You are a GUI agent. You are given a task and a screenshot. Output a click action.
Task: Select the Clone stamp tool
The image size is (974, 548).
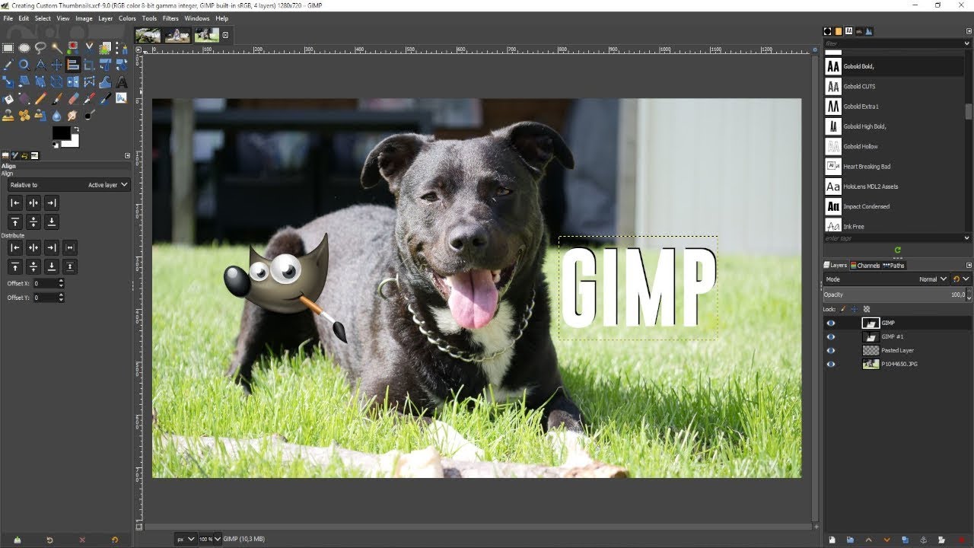(x=8, y=115)
